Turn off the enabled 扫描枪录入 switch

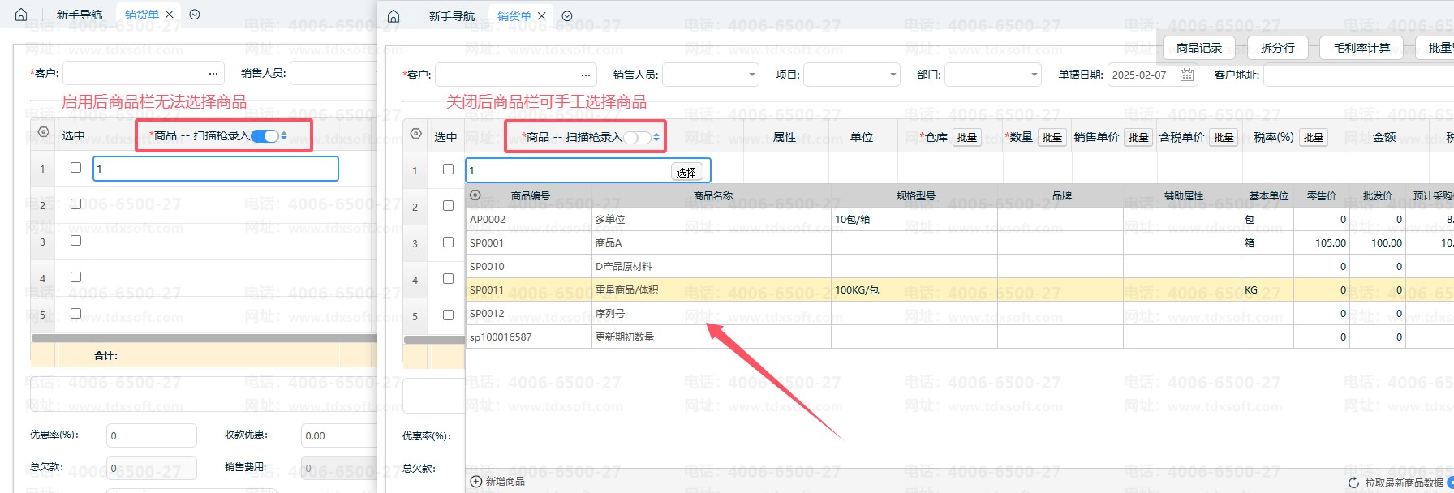(265, 135)
